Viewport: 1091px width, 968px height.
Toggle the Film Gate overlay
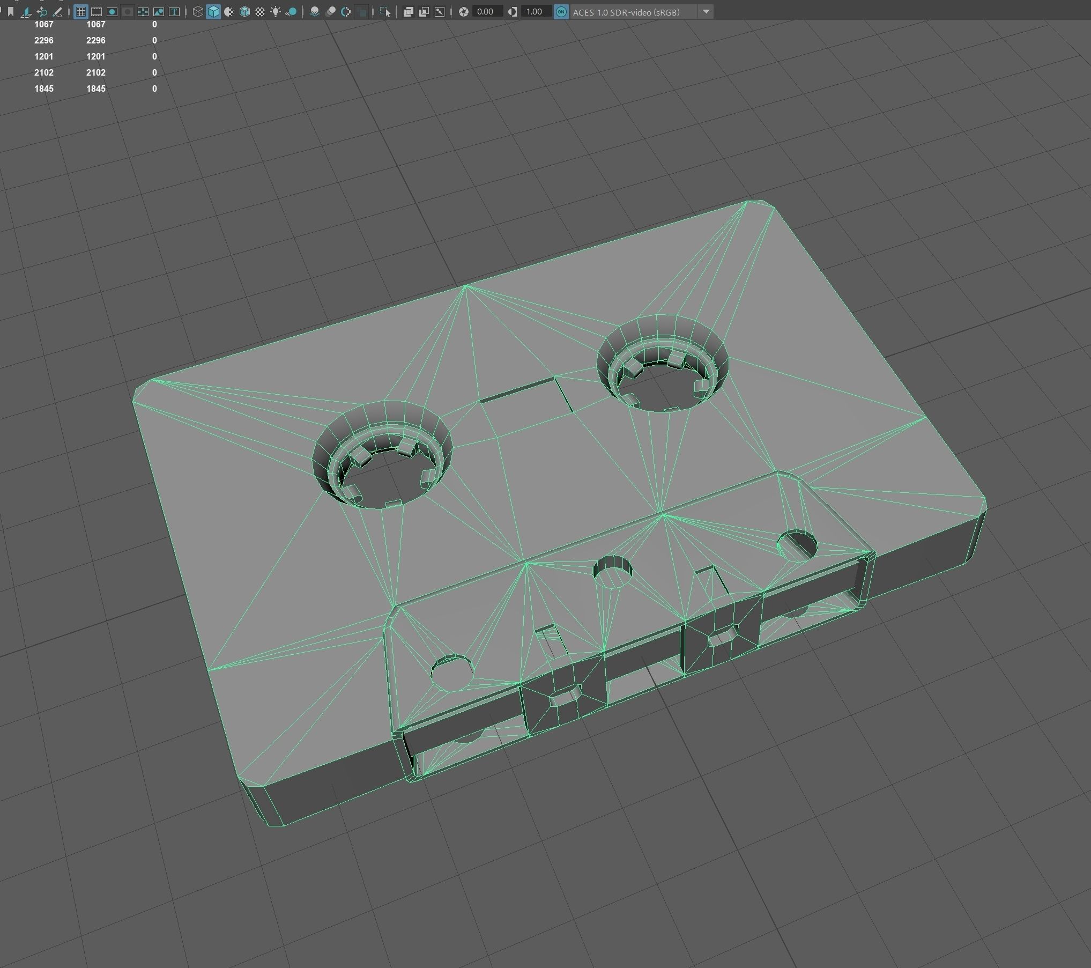(97, 11)
